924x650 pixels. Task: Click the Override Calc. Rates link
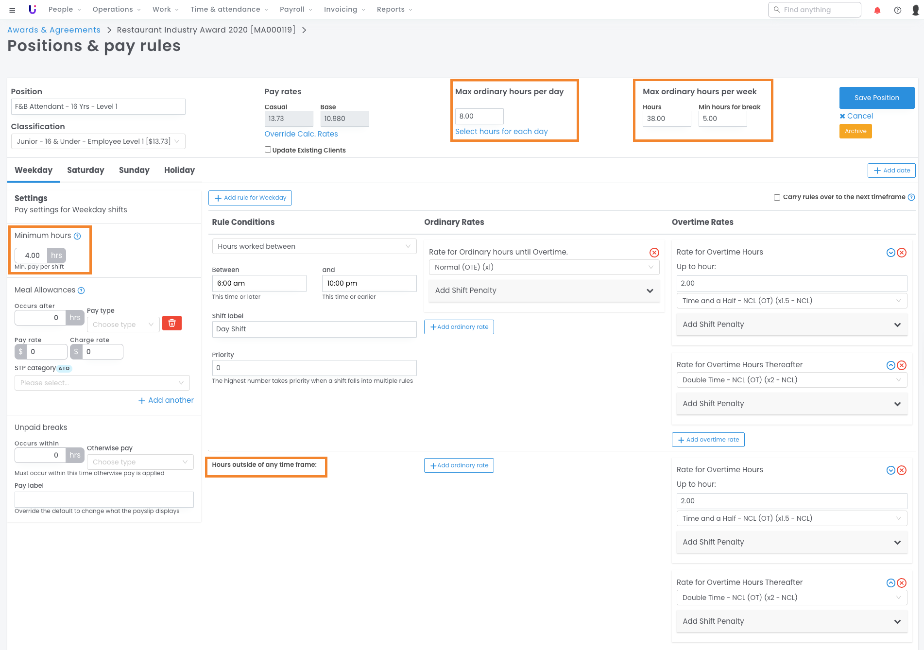coord(301,134)
